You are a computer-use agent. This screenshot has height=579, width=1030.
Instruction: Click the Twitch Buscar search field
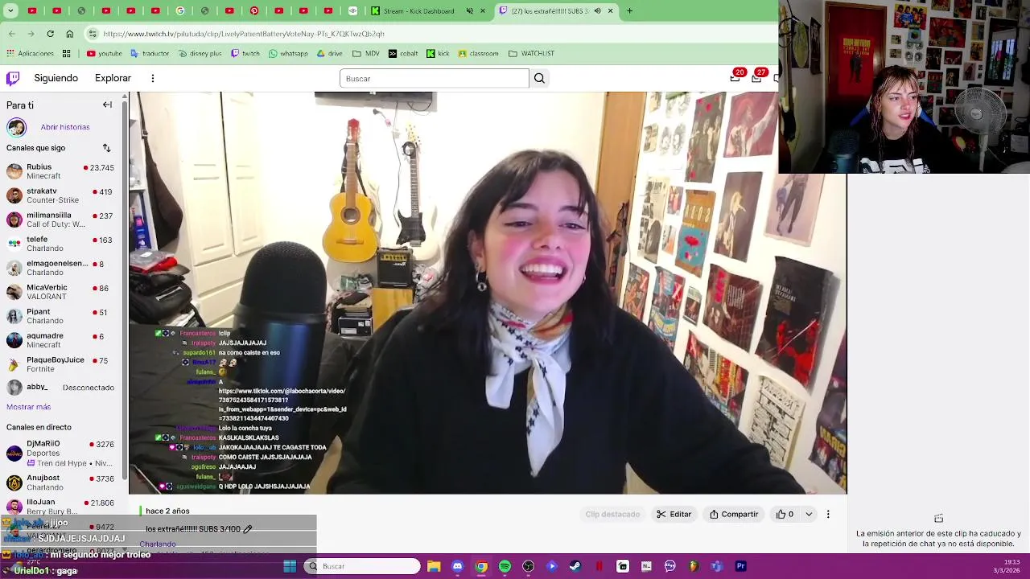coord(434,79)
